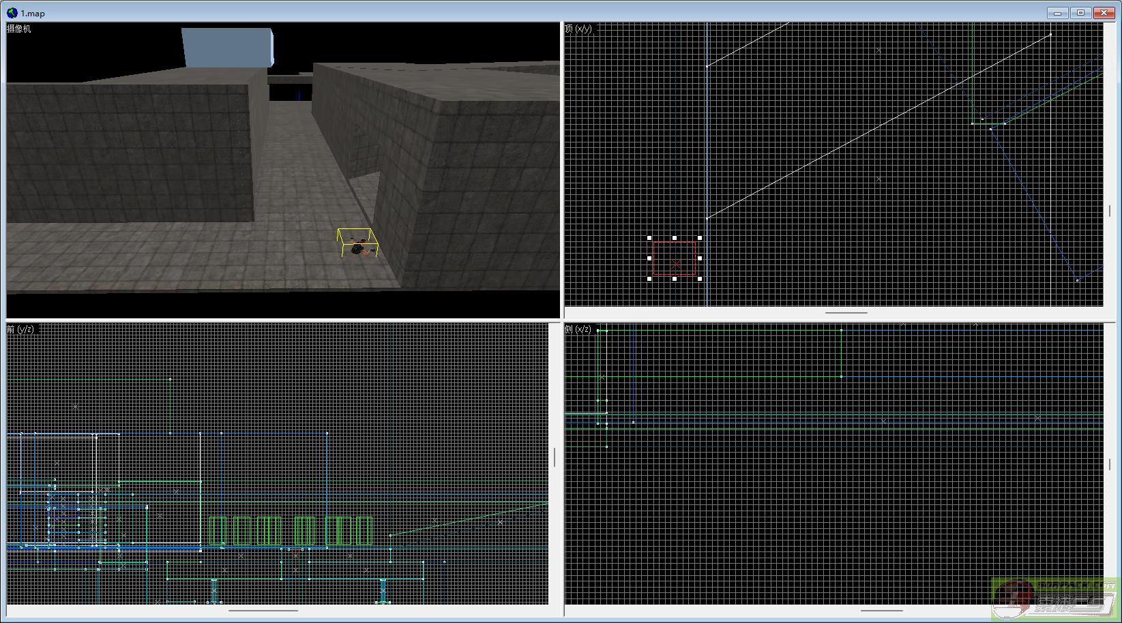Image resolution: width=1122 pixels, height=623 pixels.
Task: Click the globe icon beside the 1.map title
Action: (12, 13)
